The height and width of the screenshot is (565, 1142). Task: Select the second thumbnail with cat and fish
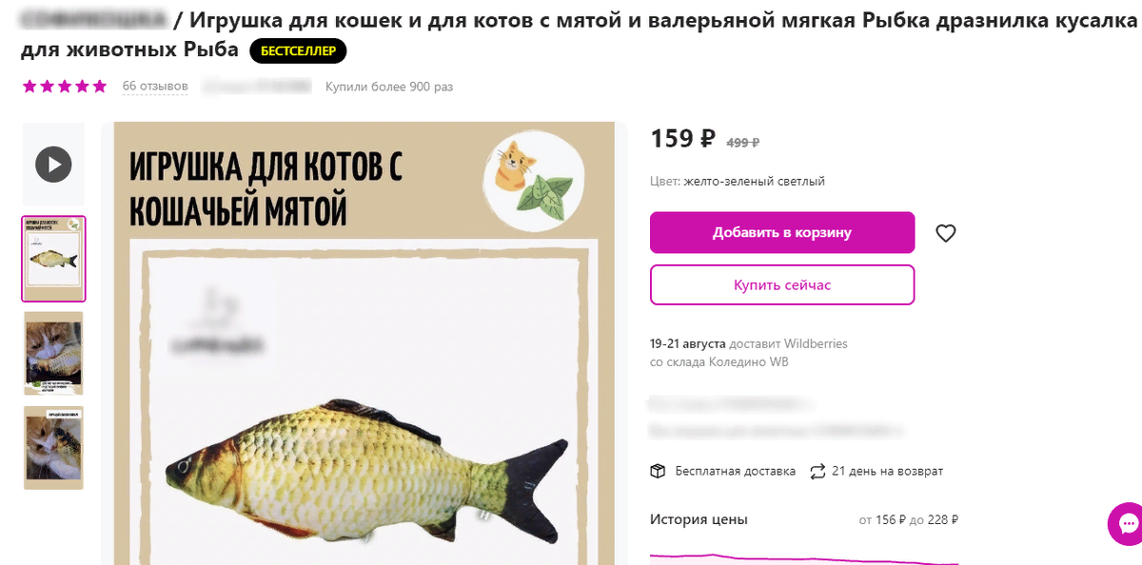pos(53,353)
